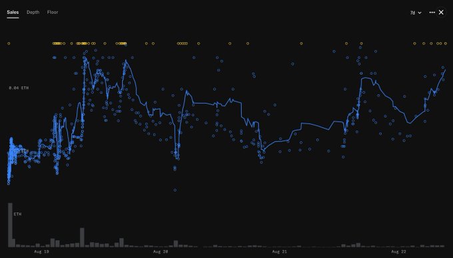Image resolution: width=453 pixels, height=258 pixels.
Task: Select the Aug 21 date label
Action: 279,251
